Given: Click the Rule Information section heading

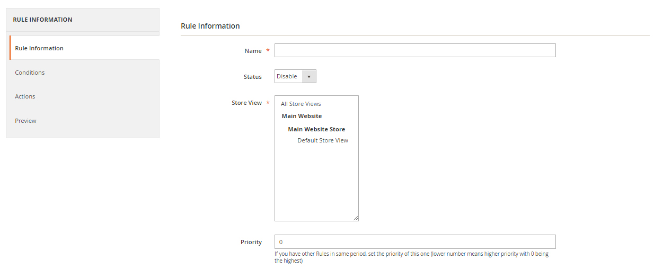Looking at the screenshot, I should pos(210,26).
